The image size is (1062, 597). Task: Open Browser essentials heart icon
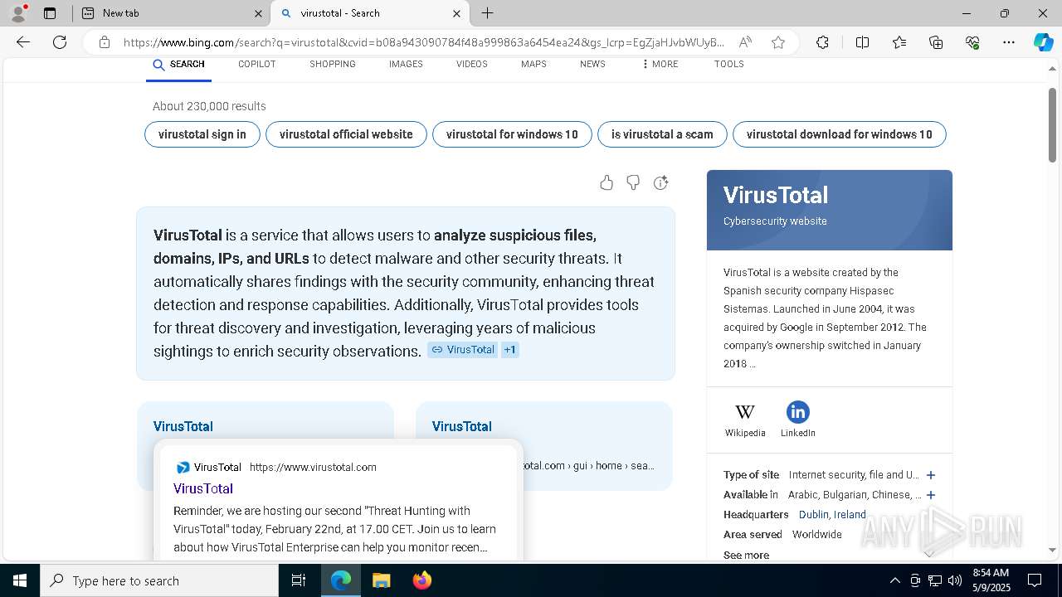coord(972,42)
